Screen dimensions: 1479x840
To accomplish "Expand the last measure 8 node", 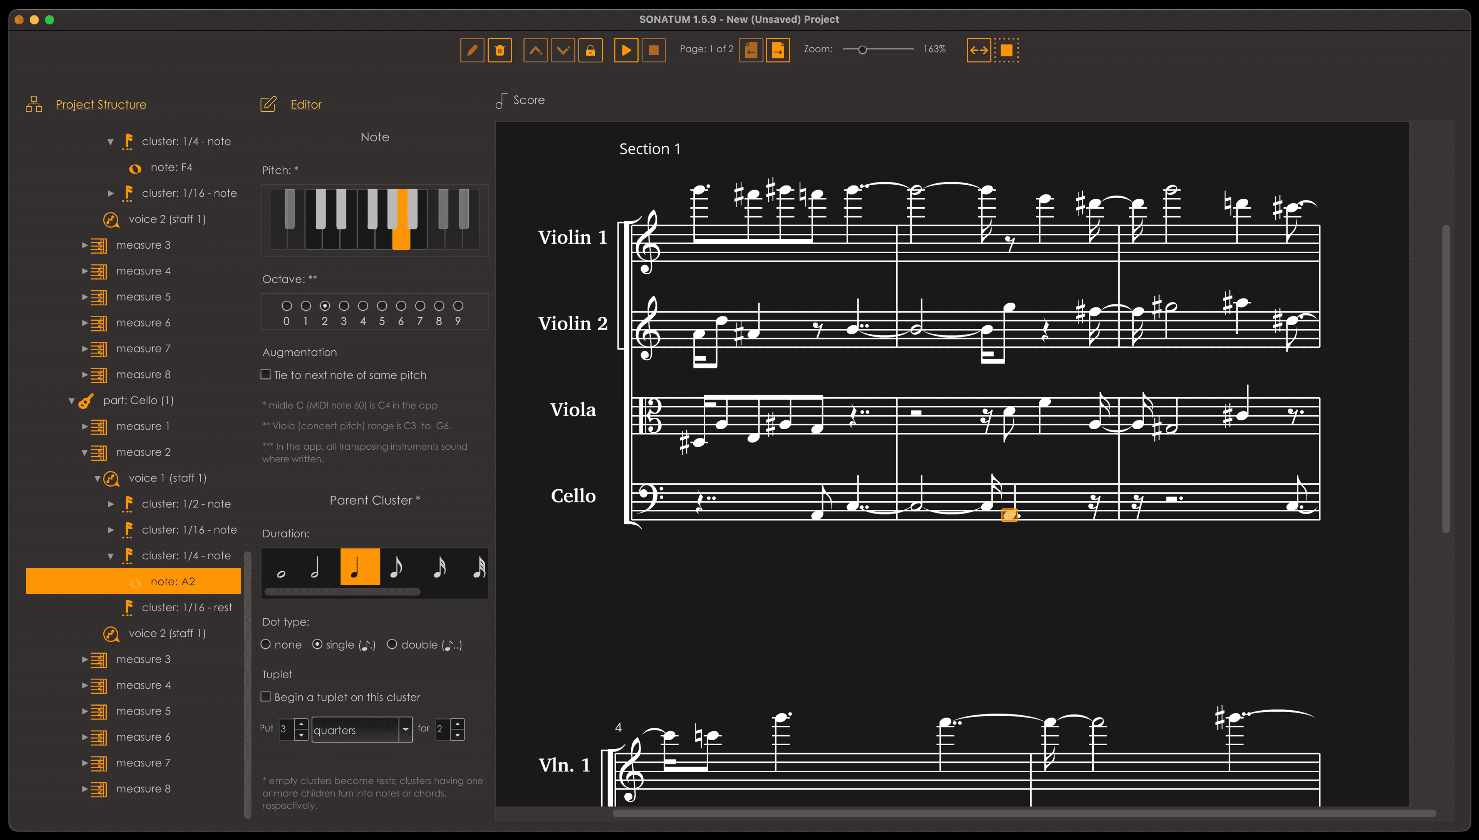I will click(x=85, y=789).
